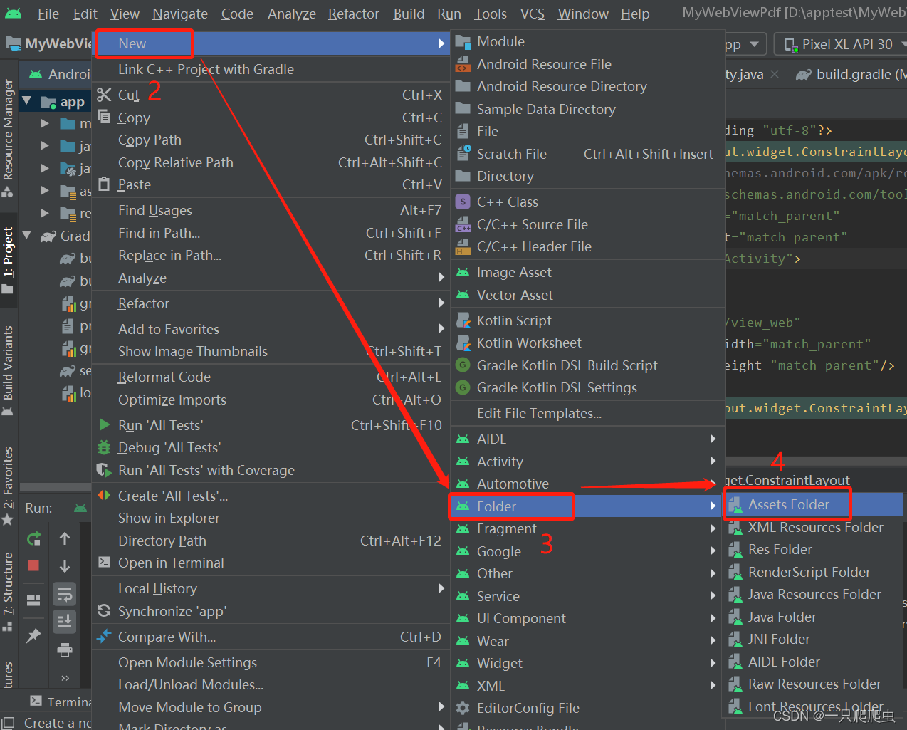Click the C++ Class purple icon

tap(463, 202)
